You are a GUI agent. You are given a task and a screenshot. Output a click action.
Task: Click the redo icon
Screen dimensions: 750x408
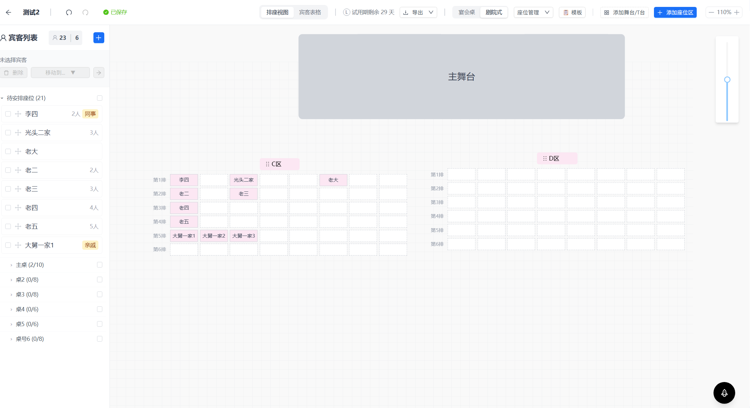coord(86,13)
